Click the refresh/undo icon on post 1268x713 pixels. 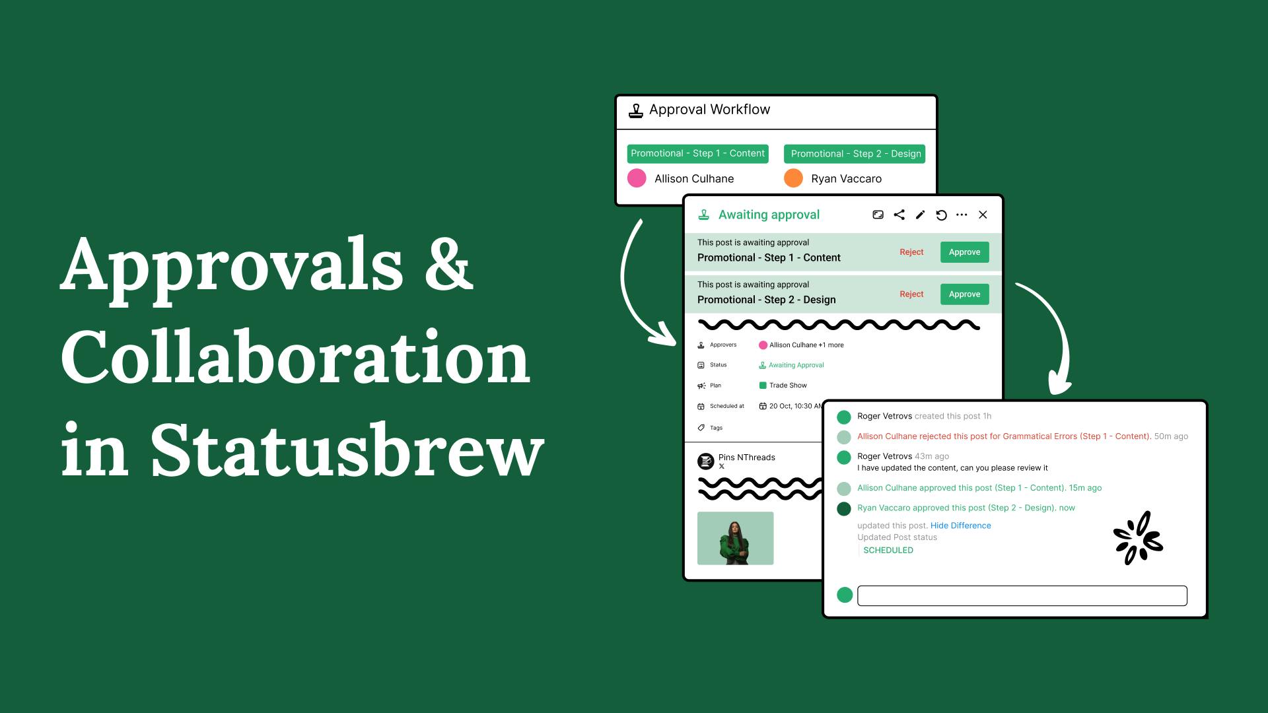tap(941, 214)
